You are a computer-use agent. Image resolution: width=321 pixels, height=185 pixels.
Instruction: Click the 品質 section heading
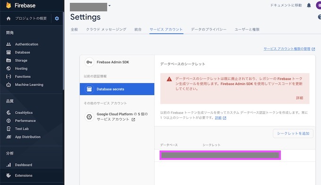tap(9, 101)
